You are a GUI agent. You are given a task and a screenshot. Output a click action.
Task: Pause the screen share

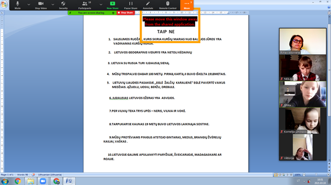pos(131,5)
